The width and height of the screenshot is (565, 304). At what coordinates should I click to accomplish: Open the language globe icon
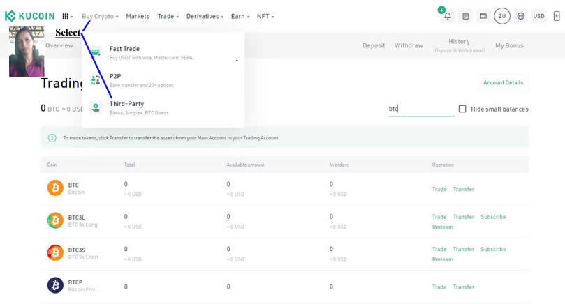521,16
